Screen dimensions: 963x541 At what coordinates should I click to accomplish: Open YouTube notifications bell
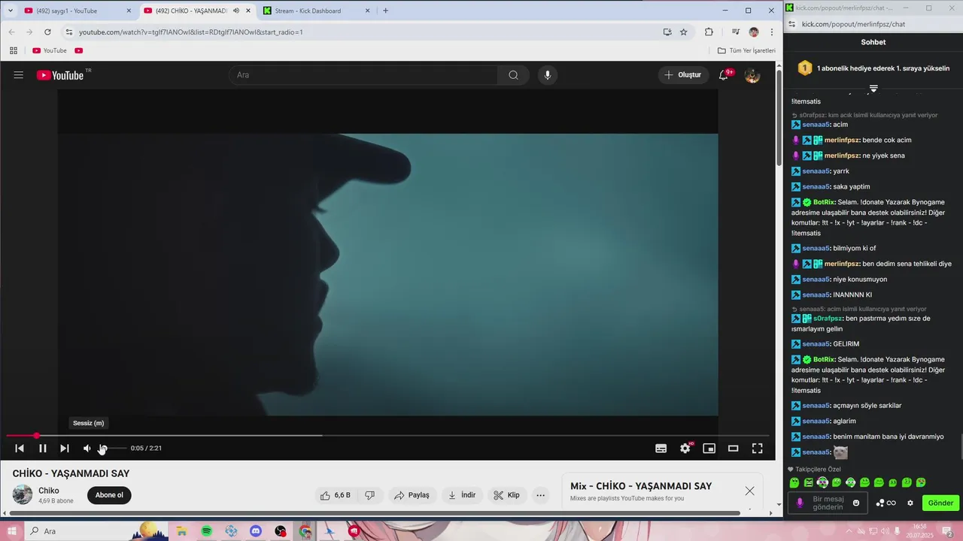coord(724,75)
